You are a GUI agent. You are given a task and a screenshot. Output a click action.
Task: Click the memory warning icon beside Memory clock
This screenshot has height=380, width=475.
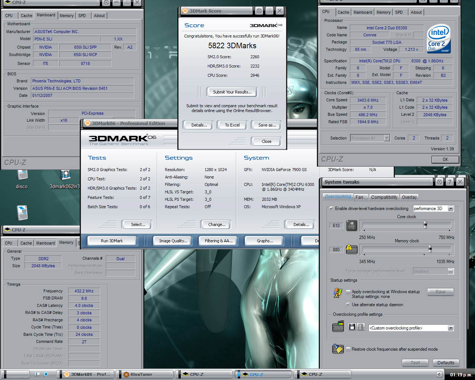(351, 249)
